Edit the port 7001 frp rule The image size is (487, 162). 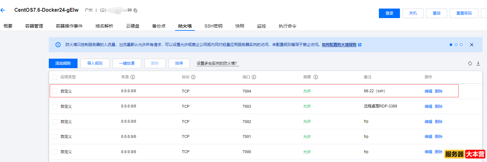pyautogui.click(x=428, y=137)
